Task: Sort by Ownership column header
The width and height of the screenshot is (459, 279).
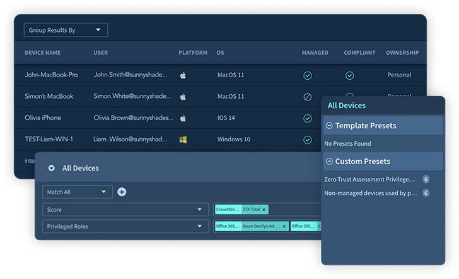Action: tap(402, 53)
